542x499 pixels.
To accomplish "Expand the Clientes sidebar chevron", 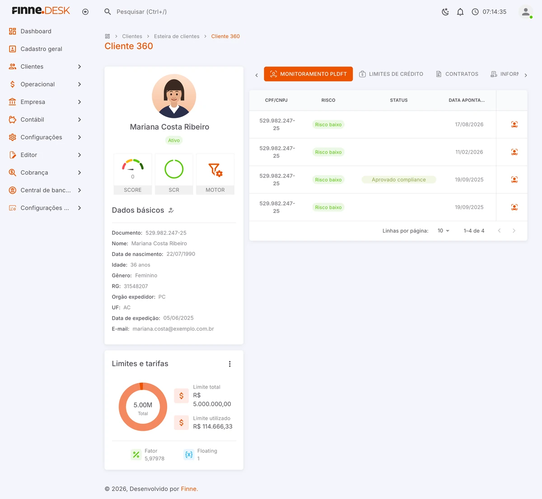I will 79,66.
